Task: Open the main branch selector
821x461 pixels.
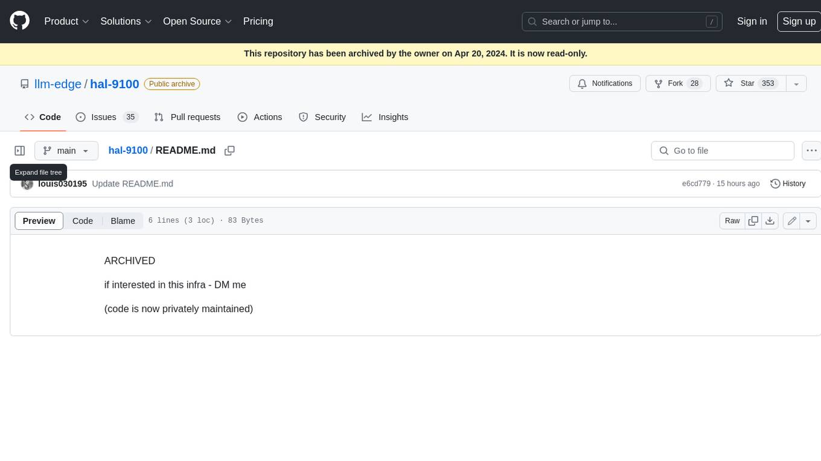Action: point(66,151)
